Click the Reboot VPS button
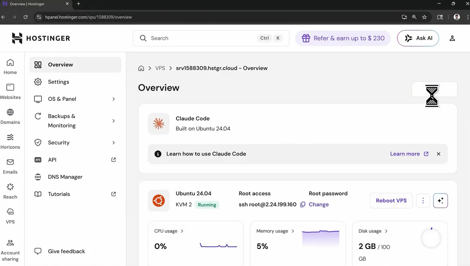 click(x=391, y=201)
